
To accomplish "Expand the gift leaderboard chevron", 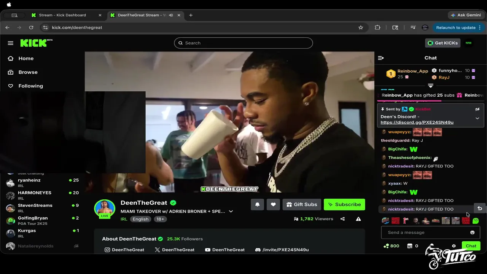I will (x=431, y=86).
